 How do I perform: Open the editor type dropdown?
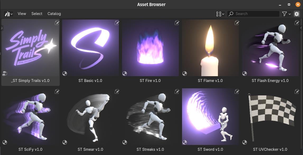pyautogui.click(x=8, y=14)
